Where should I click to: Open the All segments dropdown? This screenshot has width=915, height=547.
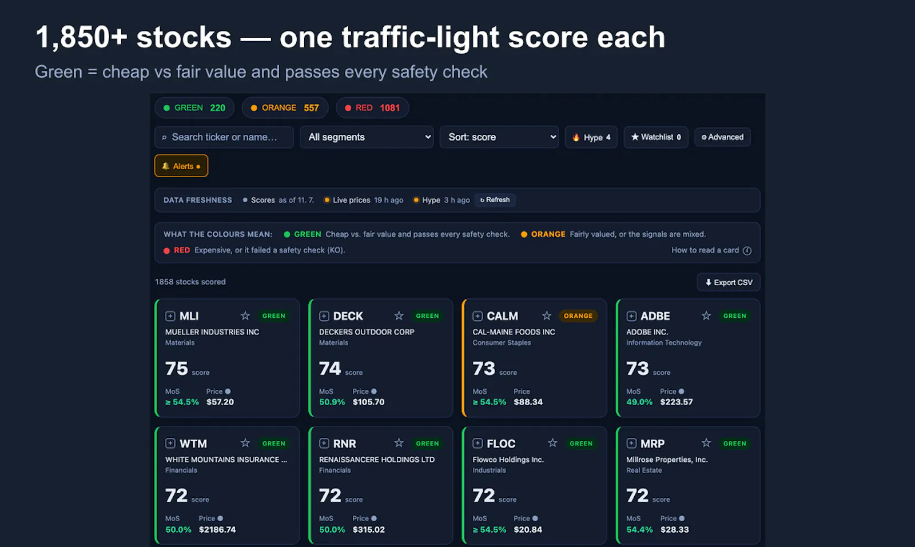point(367,137)
